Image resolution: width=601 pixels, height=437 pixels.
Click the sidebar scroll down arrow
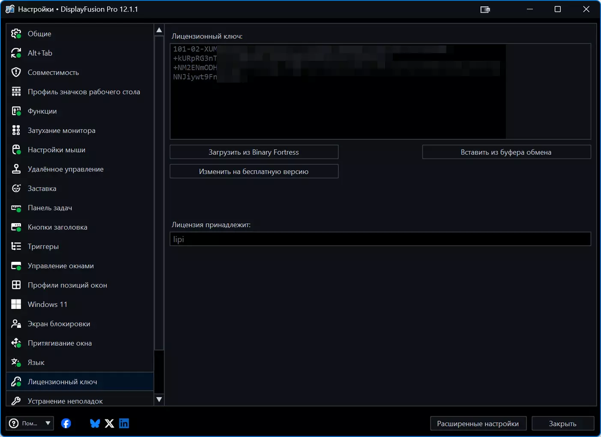tap(159, 399)
